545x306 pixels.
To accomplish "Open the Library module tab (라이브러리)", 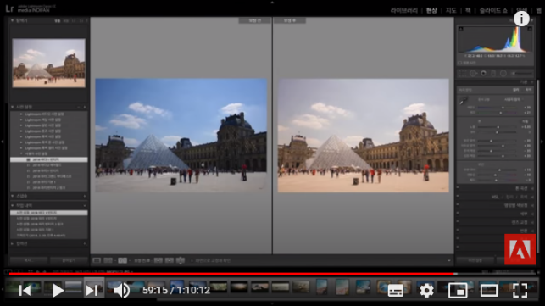I will pos(404,10).
